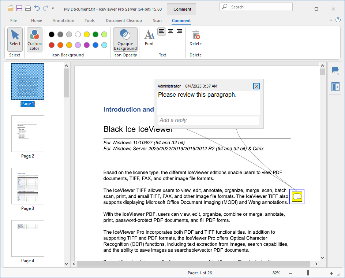
Task: Undo the last action
Action: (x=37, y=8)
